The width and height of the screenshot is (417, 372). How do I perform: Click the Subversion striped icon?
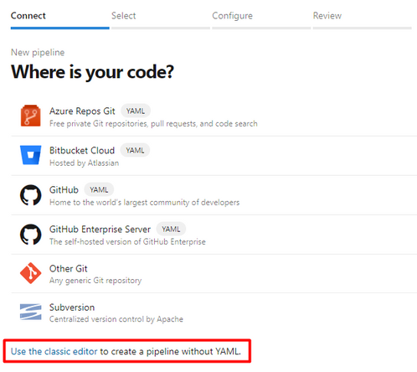[31, 312]
